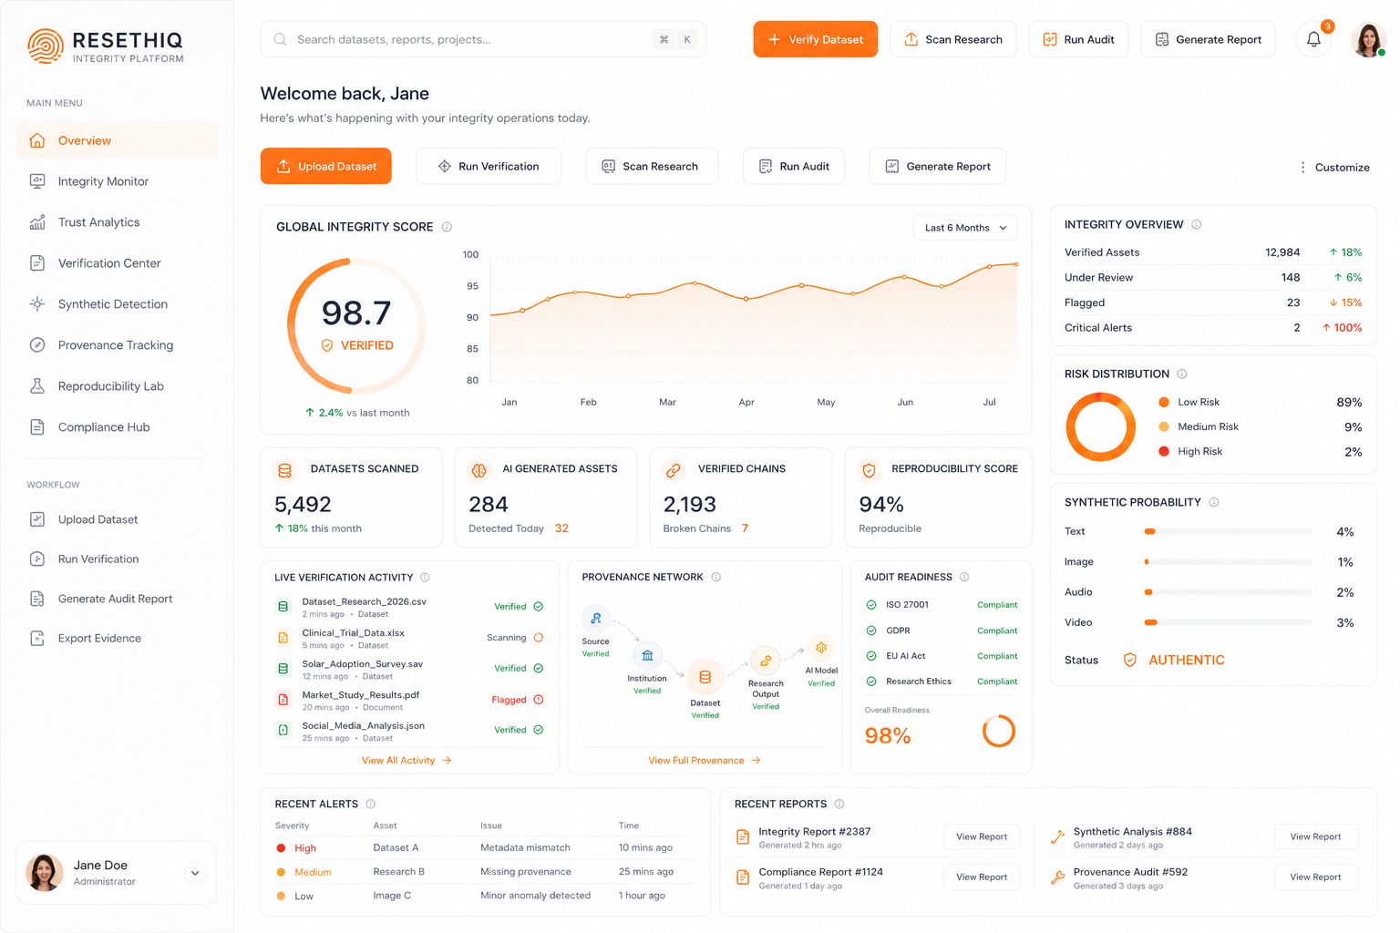View Report for Compliance Report #1124
This screenshot has width=1400, height=933.
tap(982, 877)
